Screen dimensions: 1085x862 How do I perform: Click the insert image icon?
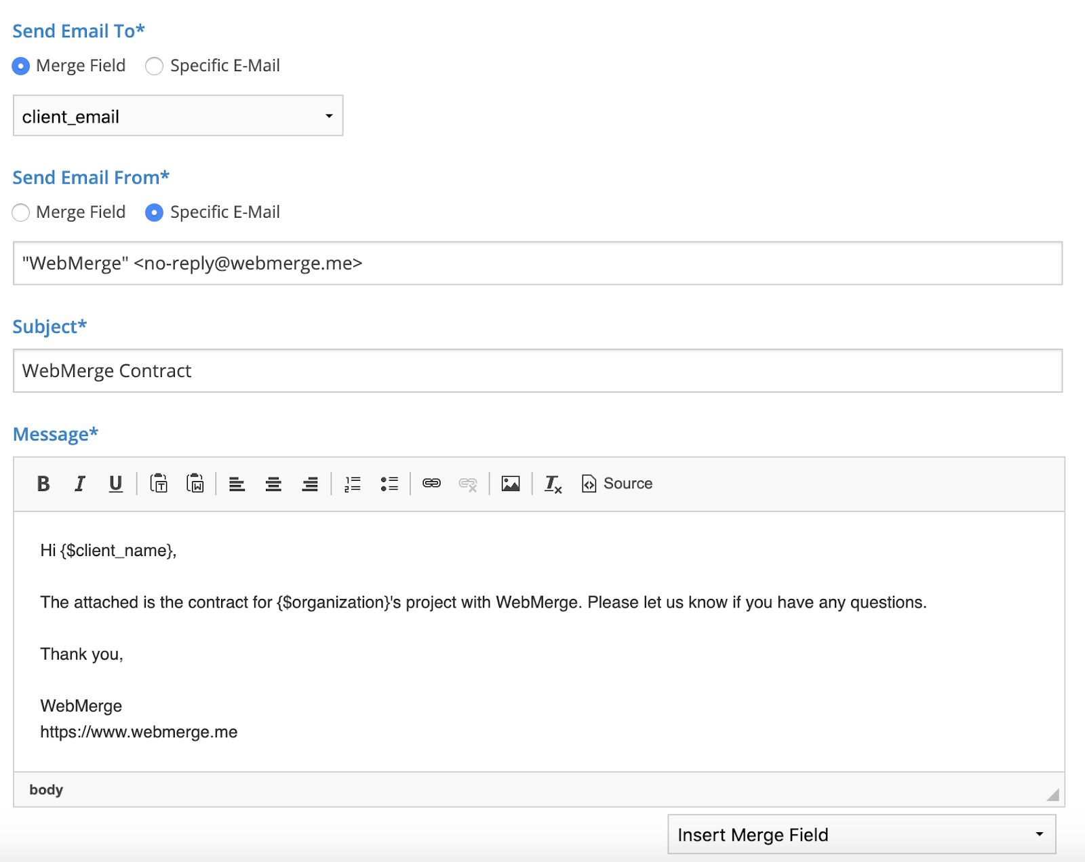click(511, 484)
